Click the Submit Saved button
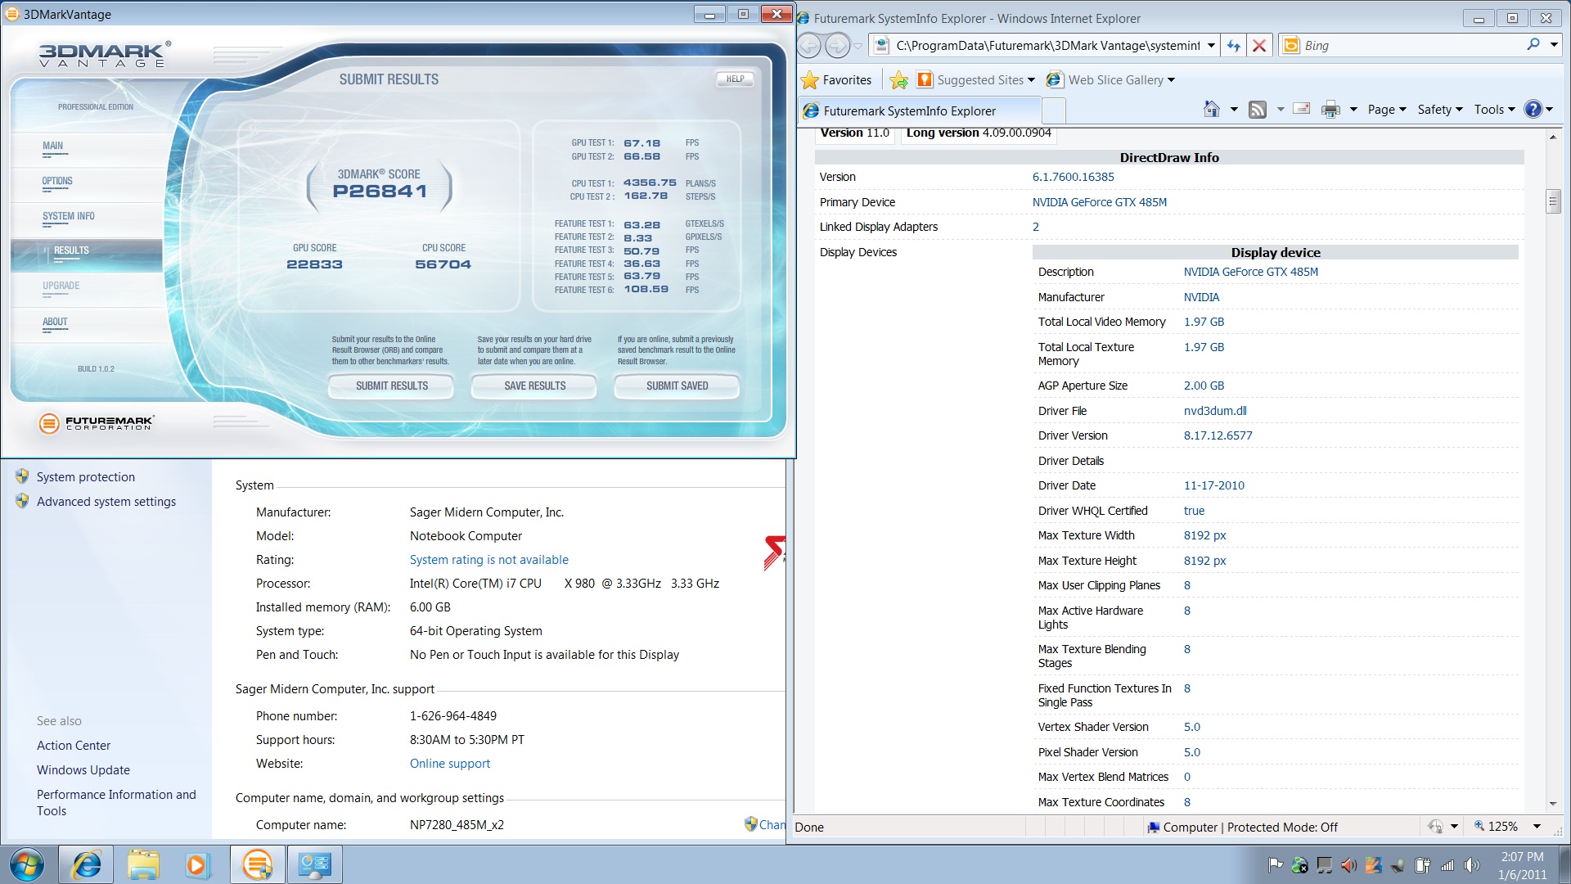 [677, 386]
